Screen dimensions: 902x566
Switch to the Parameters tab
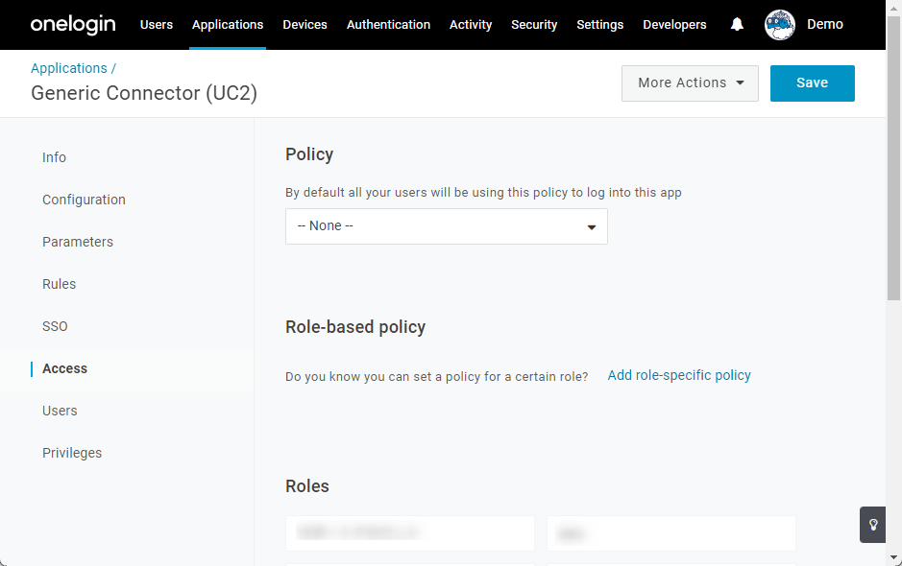78,242
